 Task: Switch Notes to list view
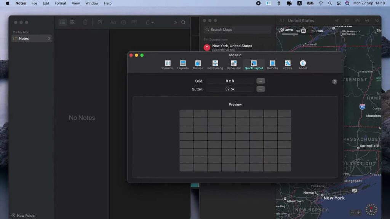tap(62, 22)
